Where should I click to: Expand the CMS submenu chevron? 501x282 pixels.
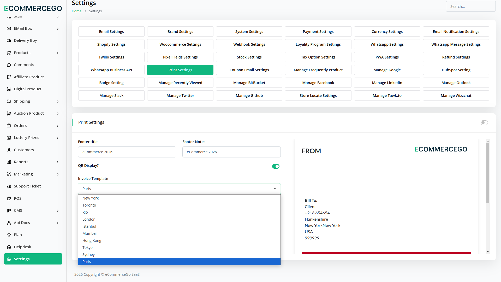58,211
